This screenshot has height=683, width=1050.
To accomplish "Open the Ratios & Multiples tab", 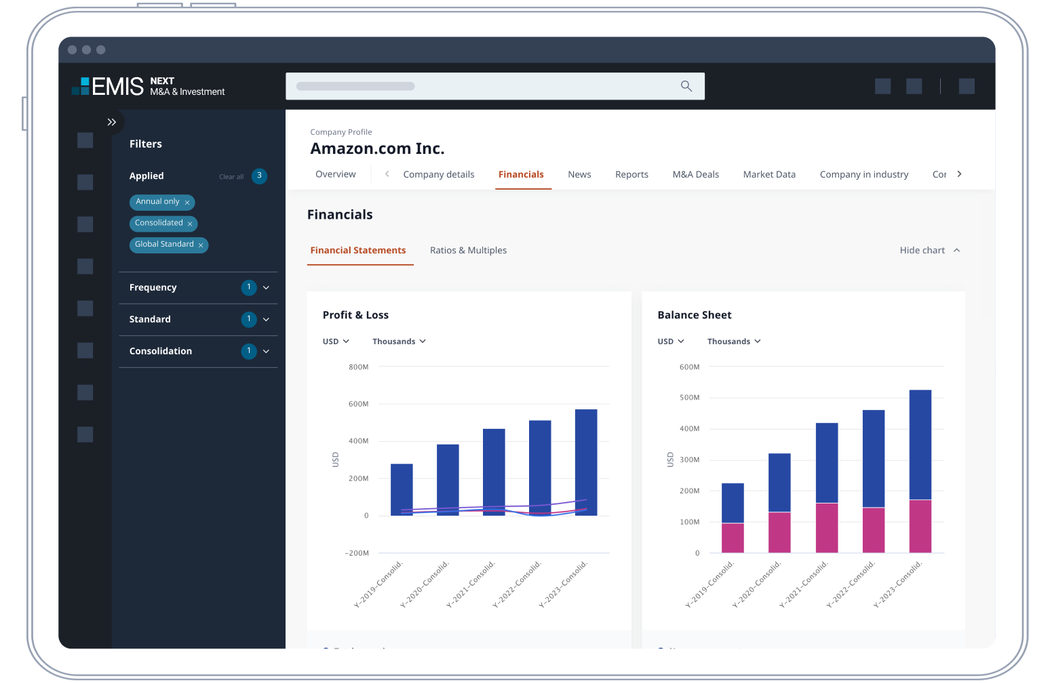I will 468,251.
